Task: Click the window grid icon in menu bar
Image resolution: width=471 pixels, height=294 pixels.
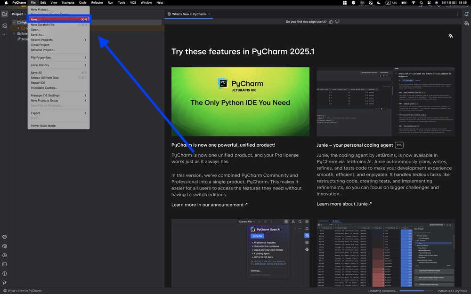Action: 345,3
